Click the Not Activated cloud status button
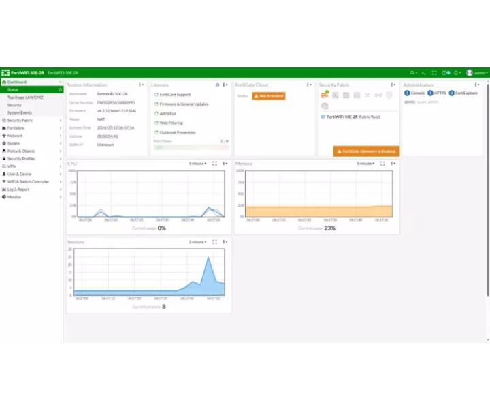This screenshot has height=409, width=490. [x=269, y=96]
